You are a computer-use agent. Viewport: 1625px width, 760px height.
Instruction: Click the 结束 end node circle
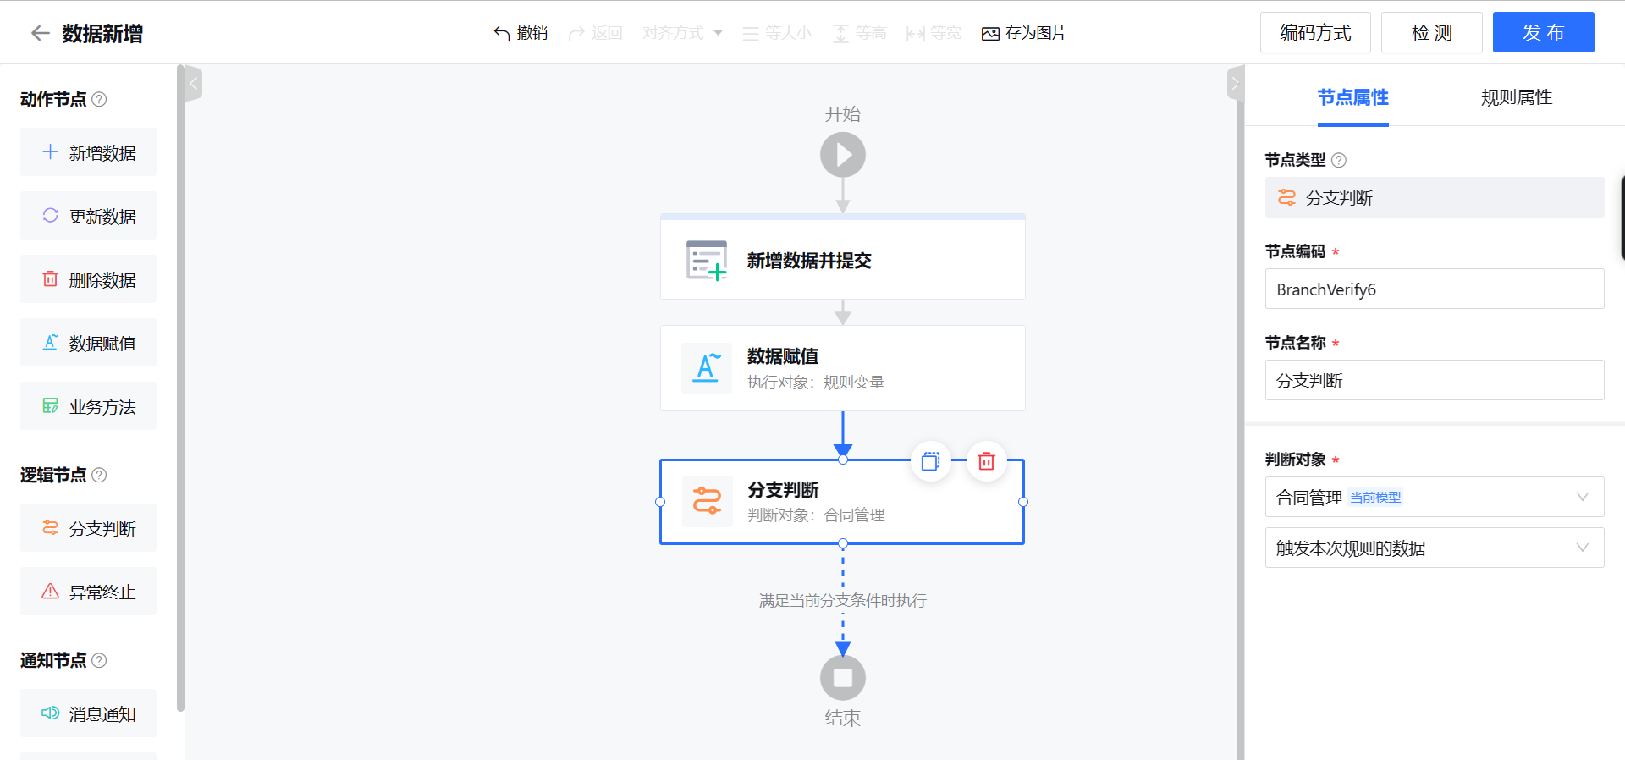point(843,678)
